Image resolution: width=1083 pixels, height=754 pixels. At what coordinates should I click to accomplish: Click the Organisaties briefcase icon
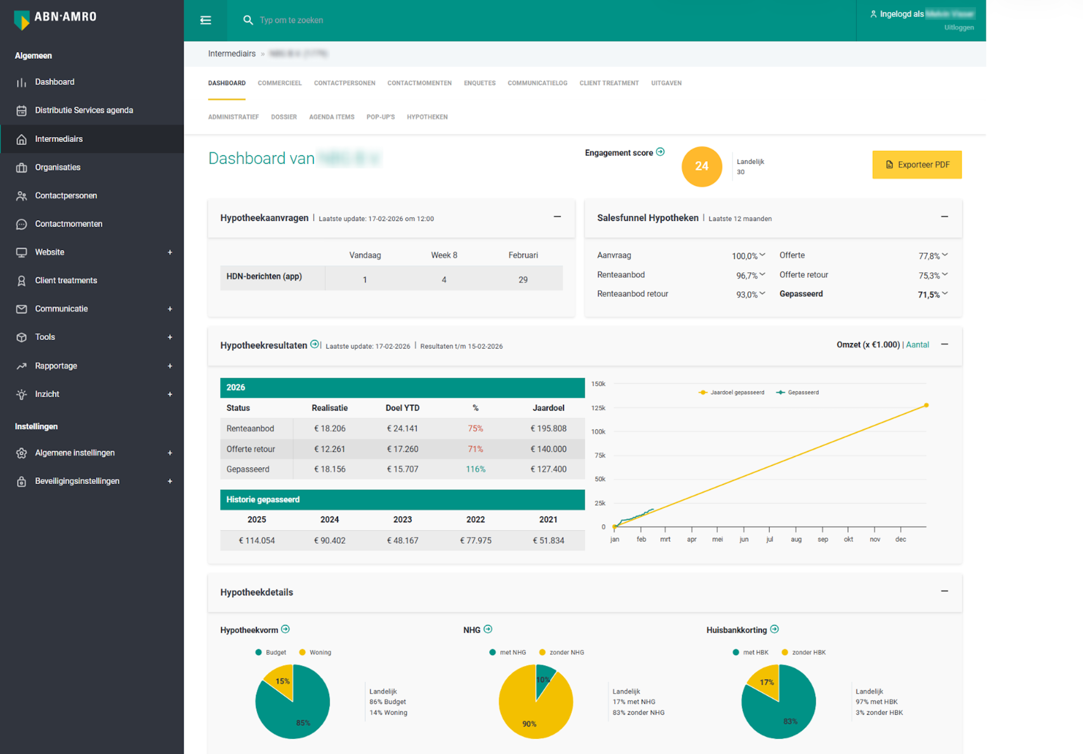(x=21, y=168)
